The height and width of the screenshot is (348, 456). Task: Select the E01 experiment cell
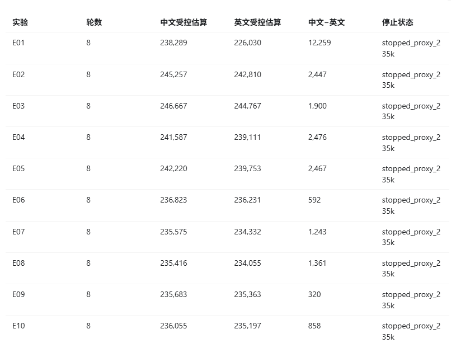point(18,43)
